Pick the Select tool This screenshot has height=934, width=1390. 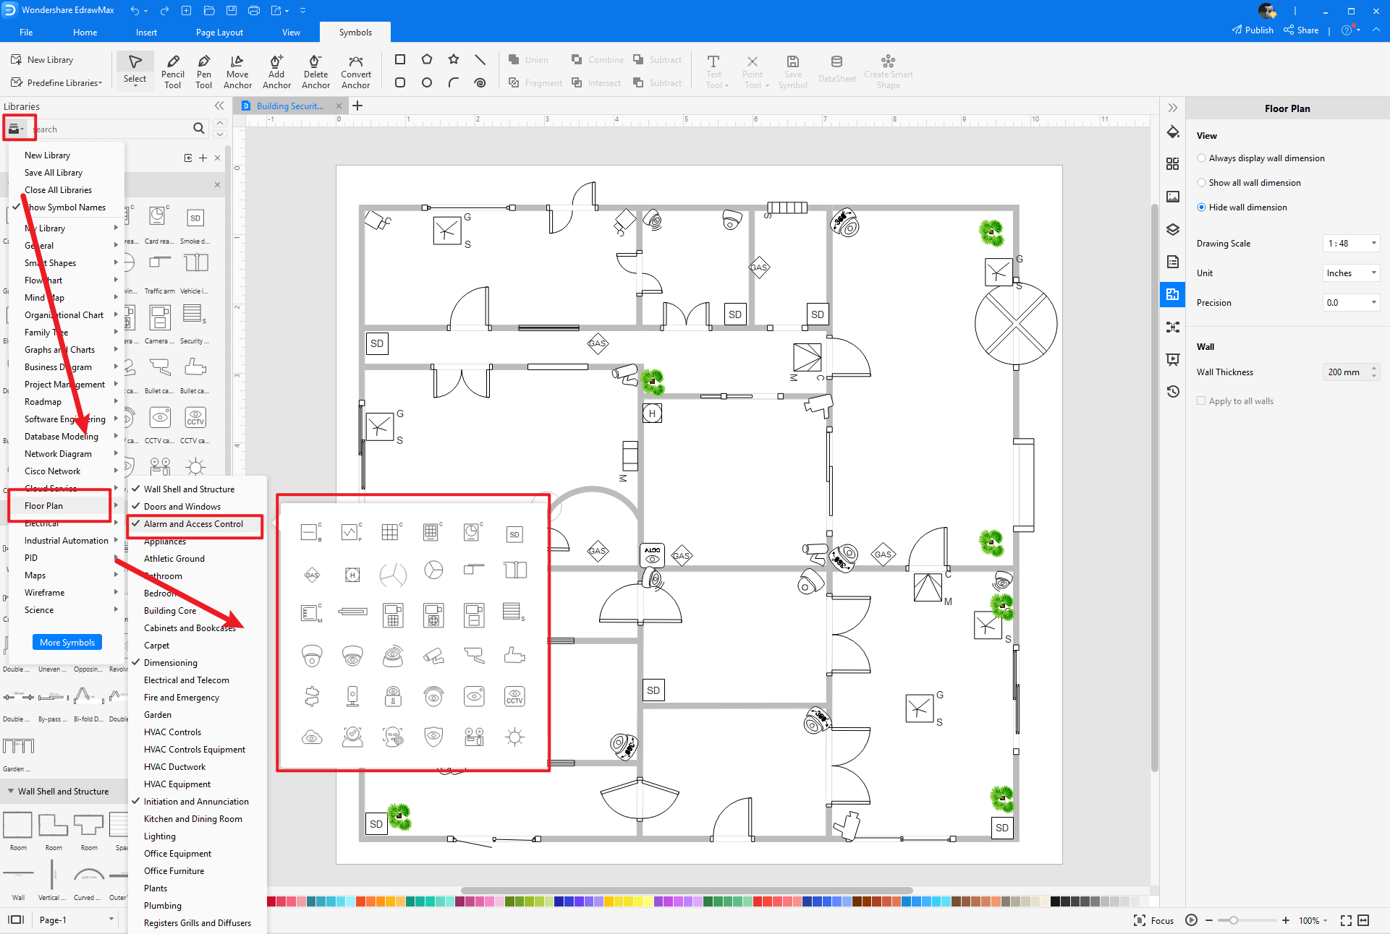tap(135, 70)
